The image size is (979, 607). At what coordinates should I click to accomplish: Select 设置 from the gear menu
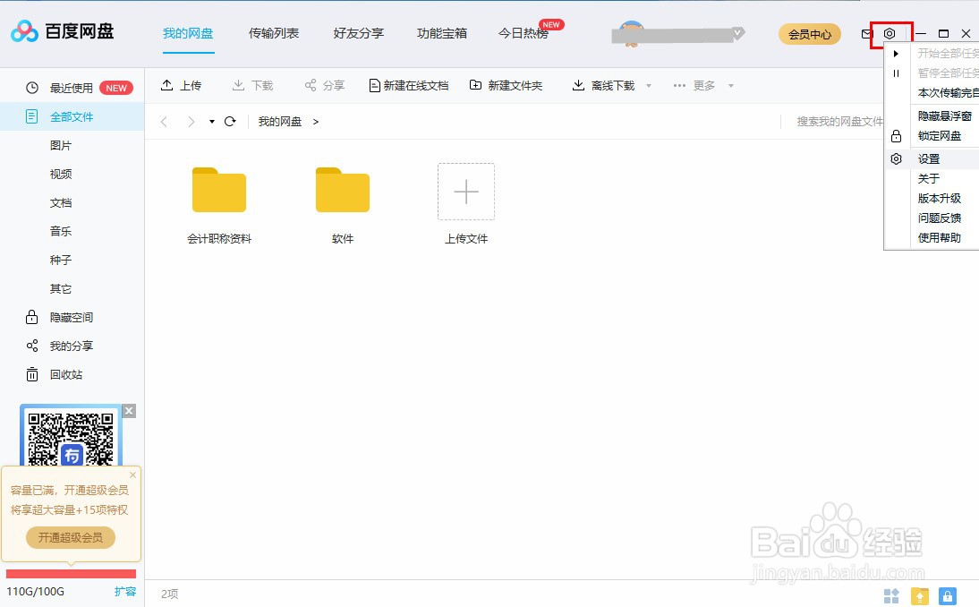[x=931, y=158]
